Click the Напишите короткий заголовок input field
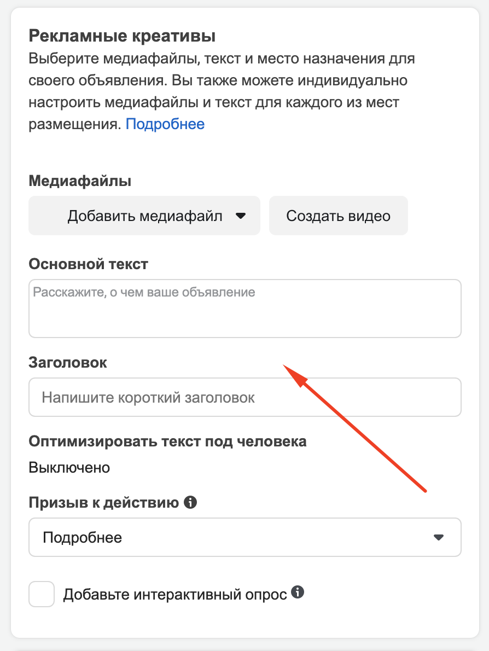Image resolution: width=489 pixels, height=651 pixels. coord(245,397)
